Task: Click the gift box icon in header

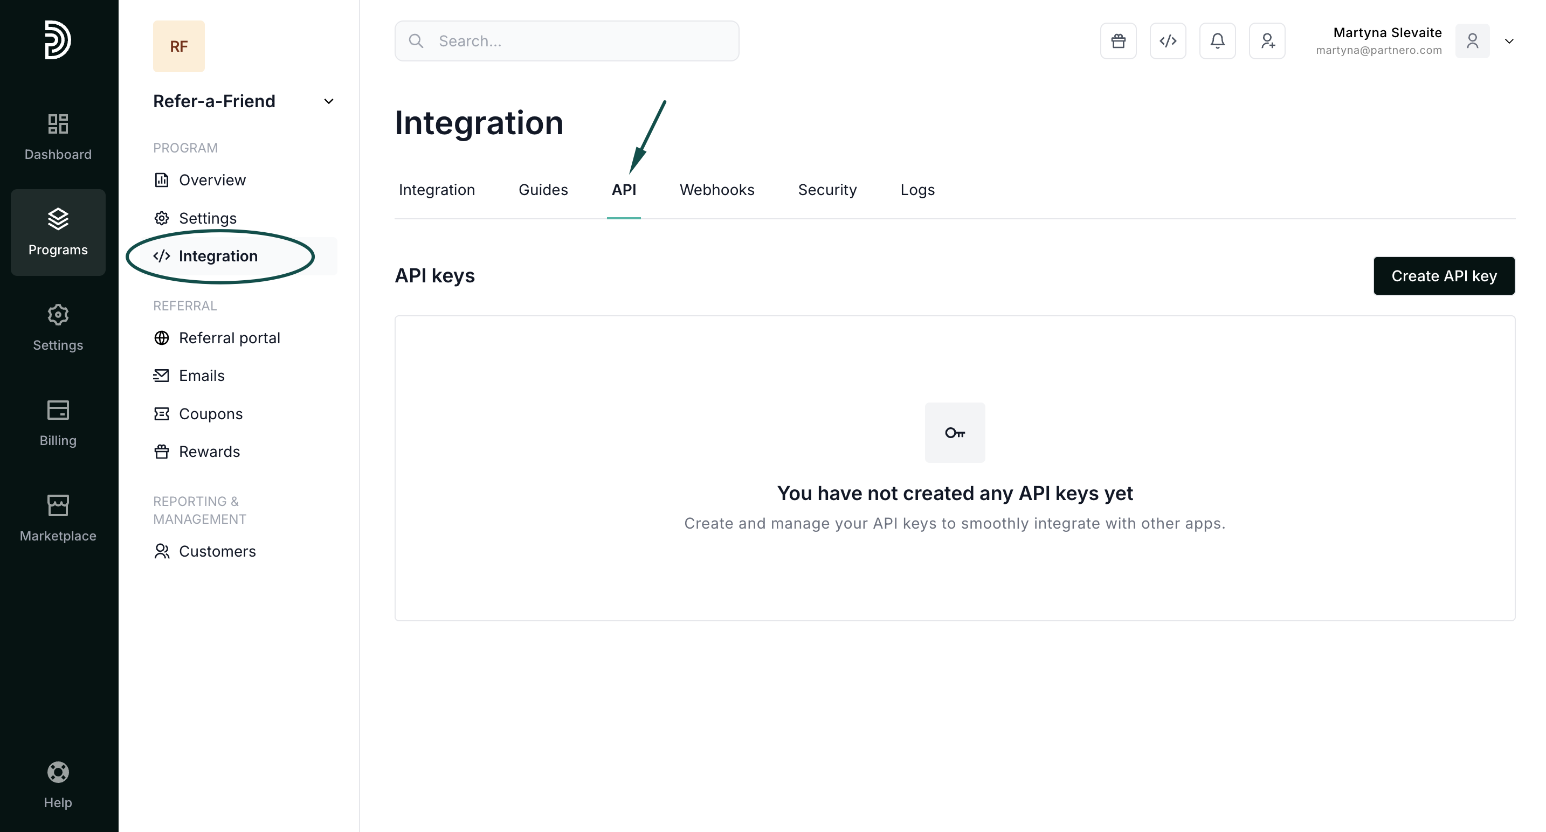Action: (x=1117, y=41)
